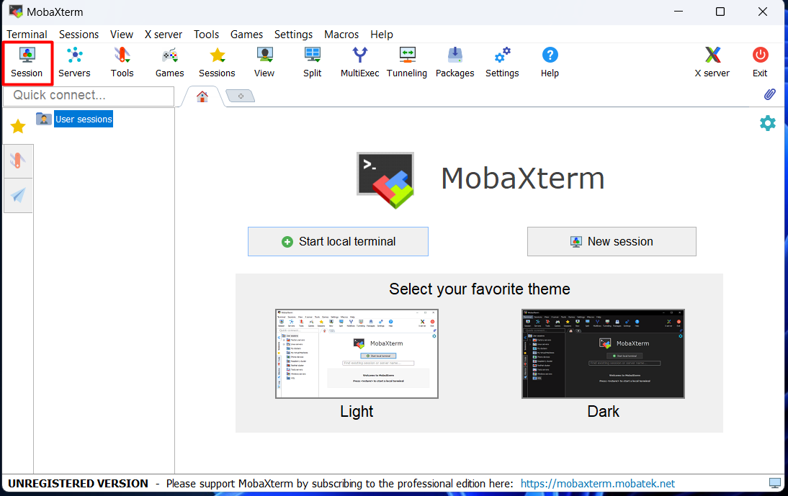The image size is (788, 496).
Task: Click the X server toolbar icon
Action: (712, 63)
